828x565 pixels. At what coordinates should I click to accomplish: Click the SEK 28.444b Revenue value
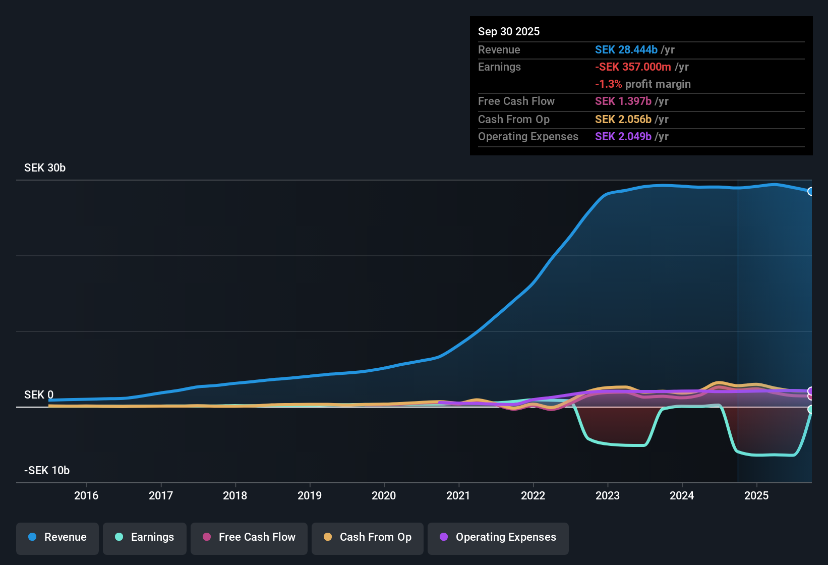(x=626, y=49)
